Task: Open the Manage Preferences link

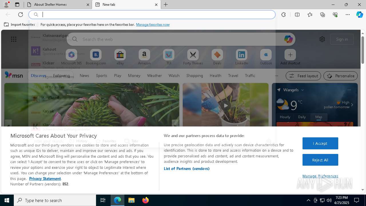Action: (320, 176)
